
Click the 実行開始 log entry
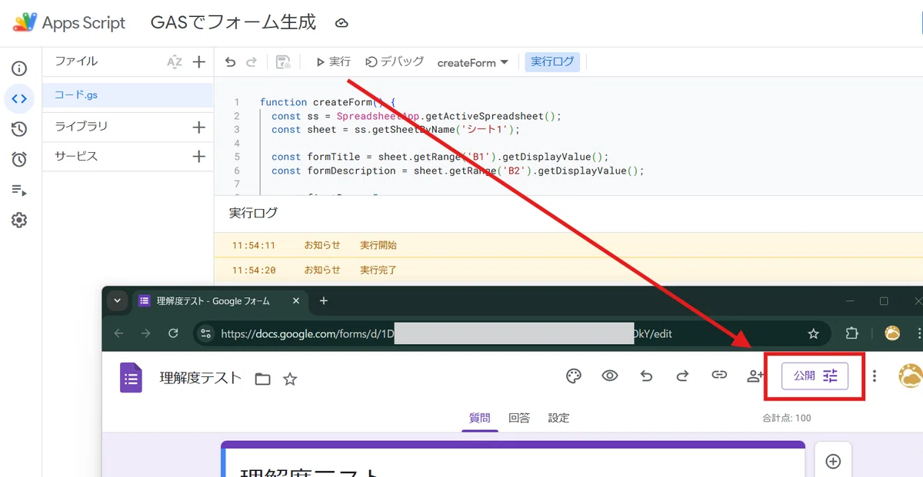pos(378,246)
